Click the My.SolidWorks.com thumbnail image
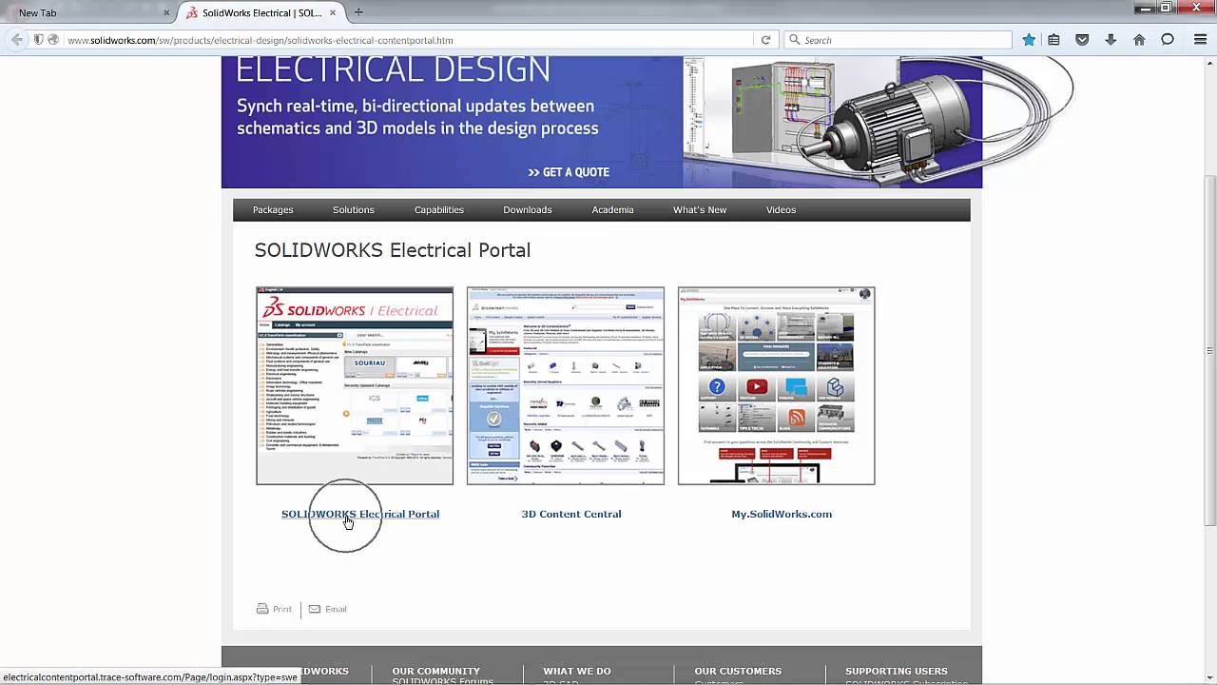Viewport: 1217px width, 685px height. coord(777,385)
